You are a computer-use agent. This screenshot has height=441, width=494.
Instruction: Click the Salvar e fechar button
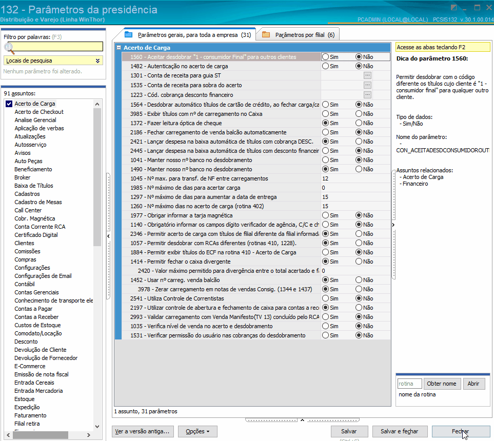point(400,431)
